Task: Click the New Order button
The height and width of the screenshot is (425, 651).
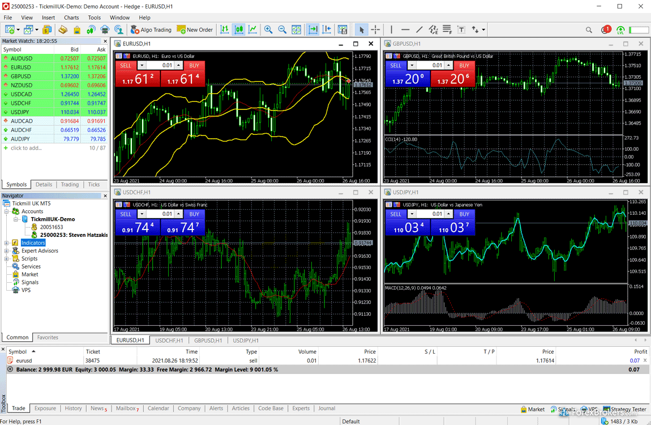Action: pyautogui.click(x=195, y=29)
